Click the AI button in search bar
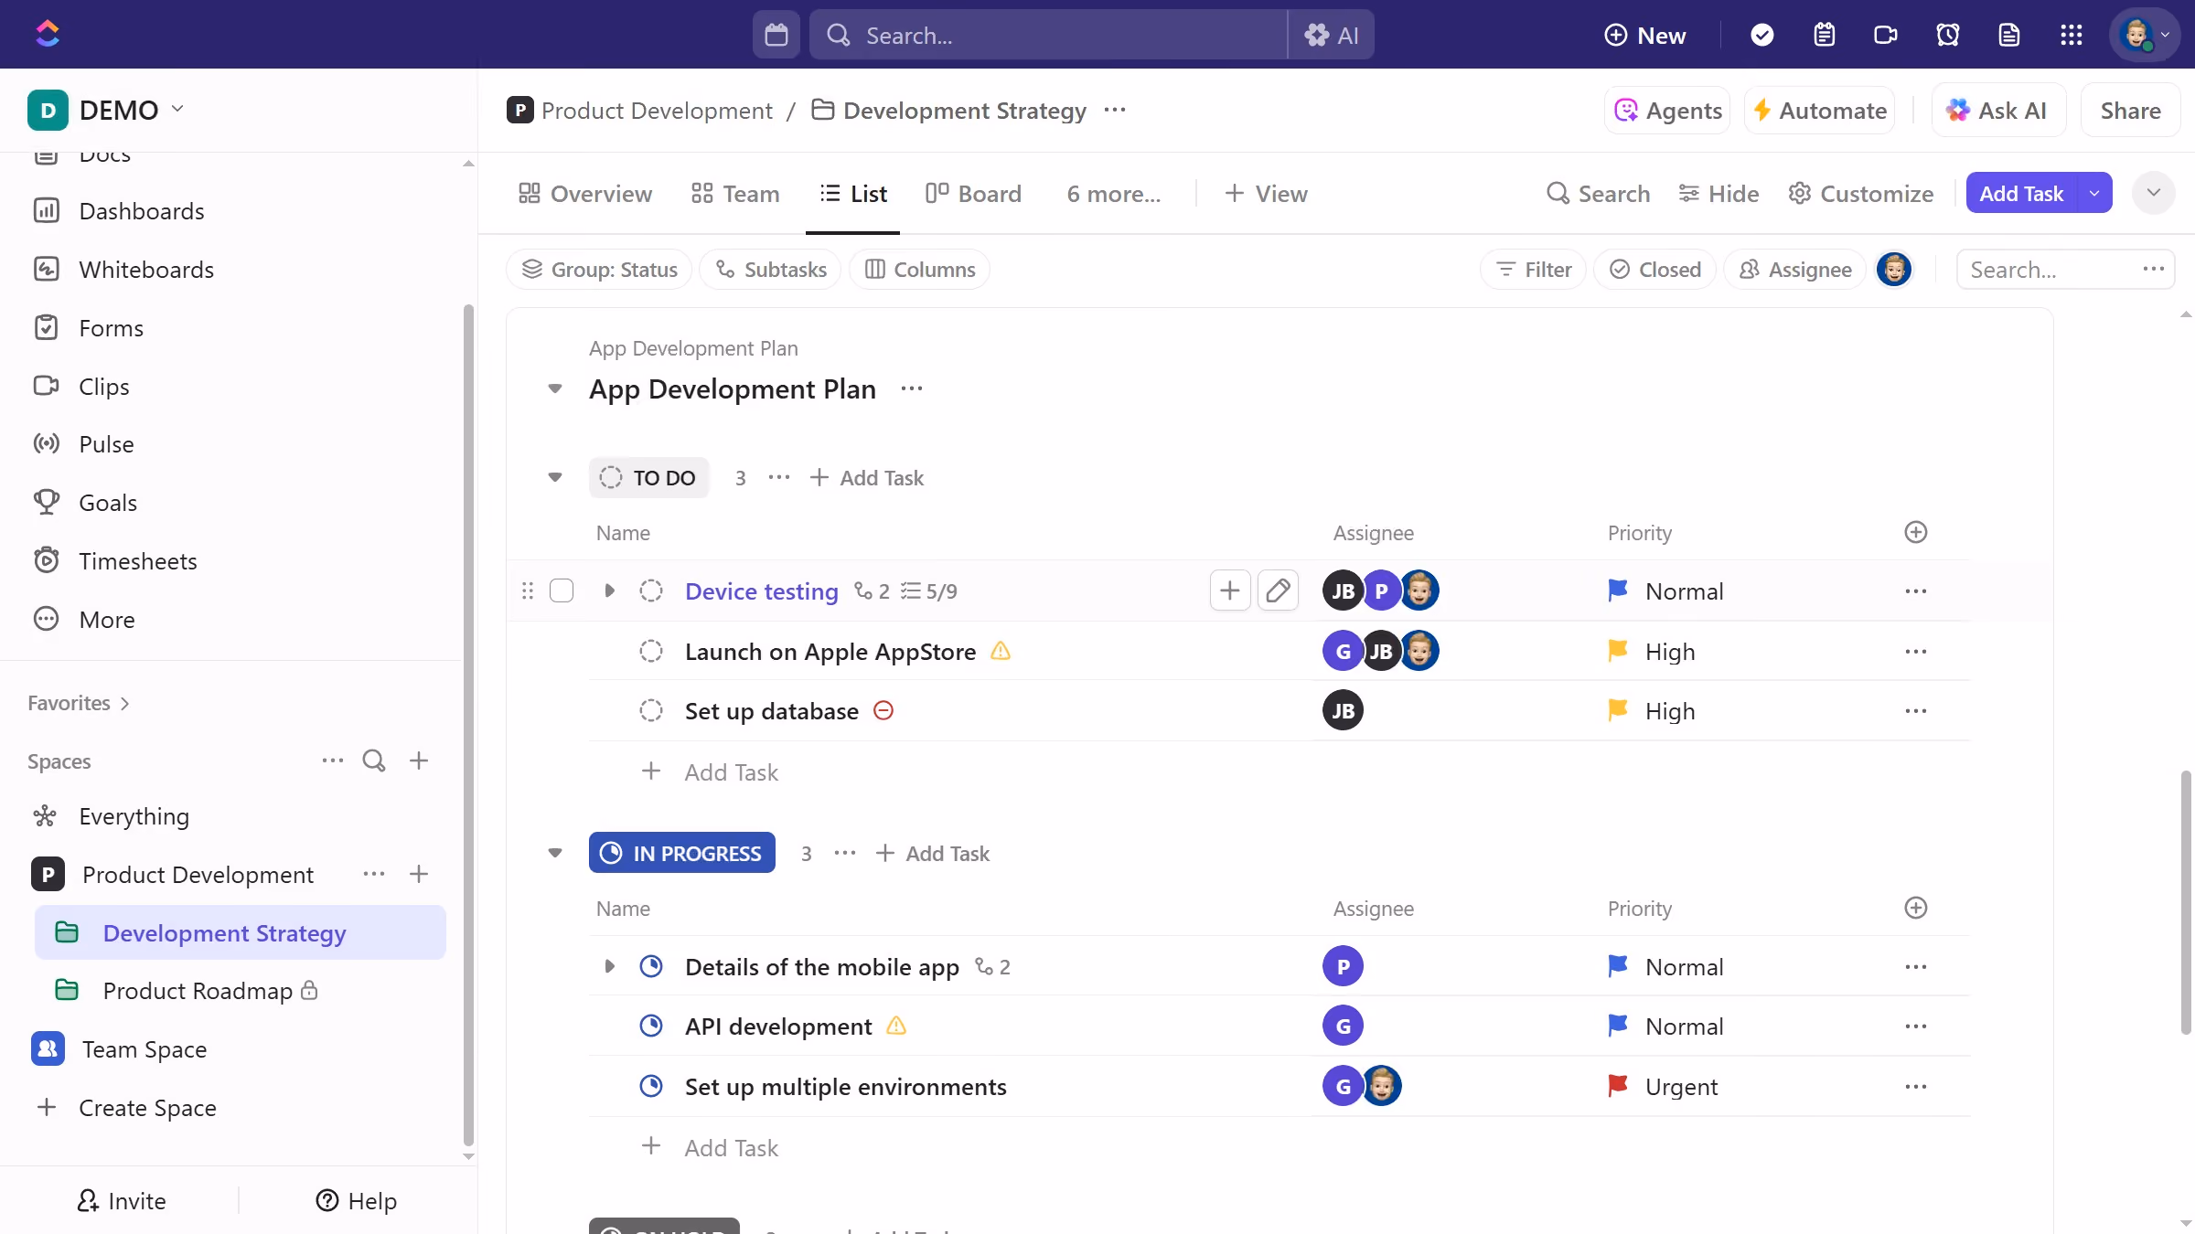Viewport: 2195px width, 1234px height. click(x=1331, y=35)
